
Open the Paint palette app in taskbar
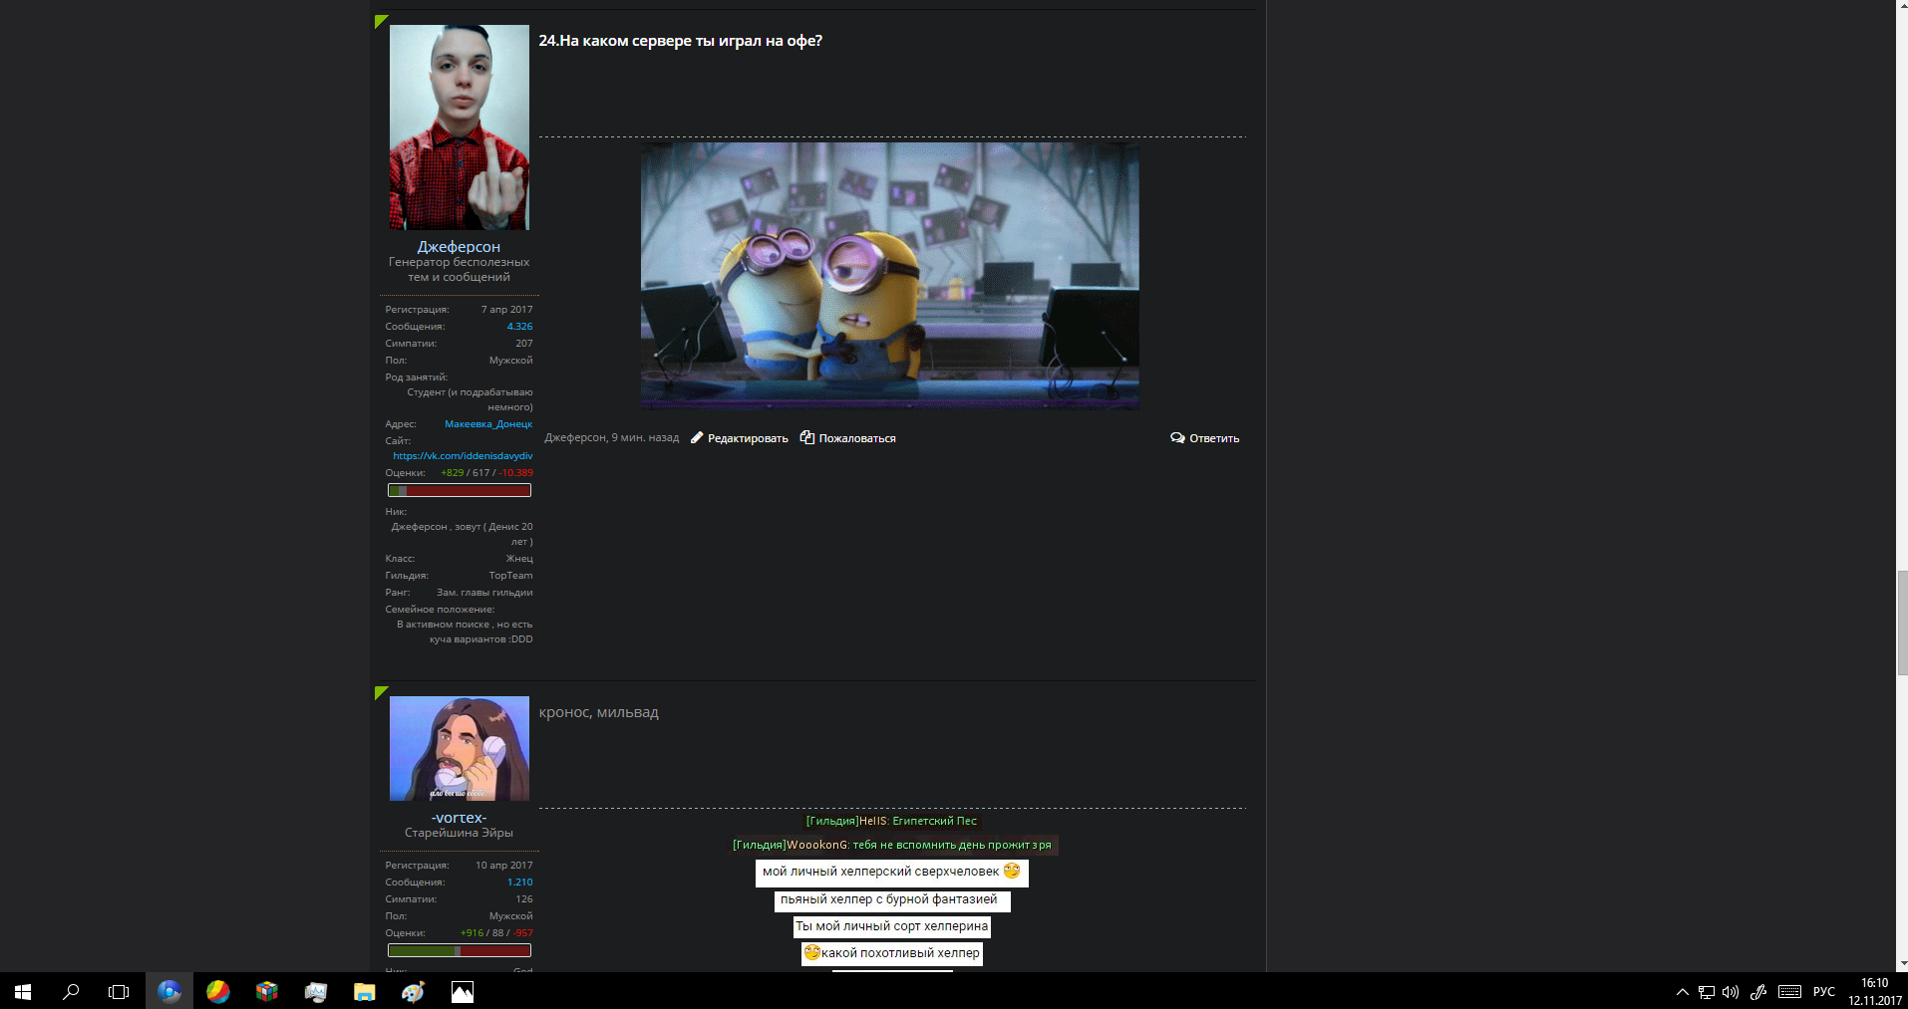click(x=414, y=991)
